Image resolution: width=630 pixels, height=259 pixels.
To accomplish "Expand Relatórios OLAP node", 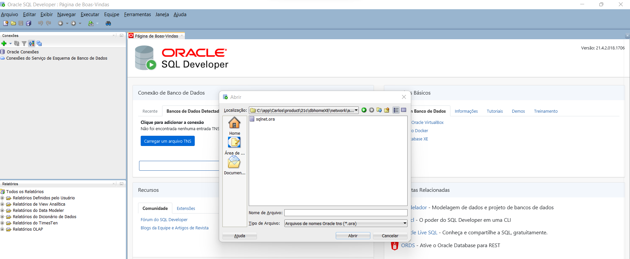I will (2, 229).
